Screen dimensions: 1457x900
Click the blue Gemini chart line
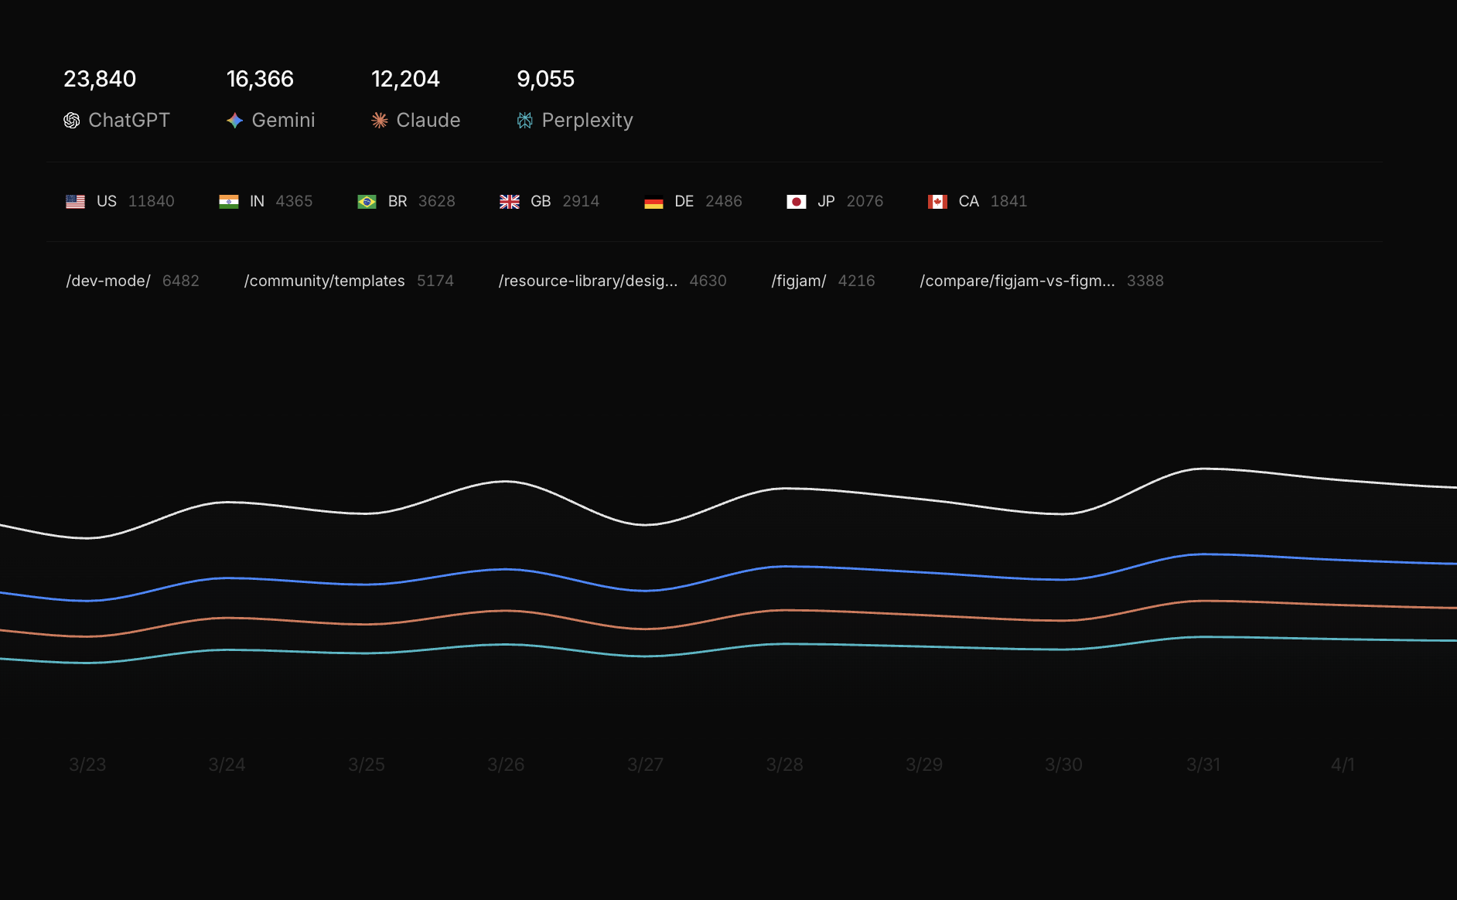tap(785, 567)
